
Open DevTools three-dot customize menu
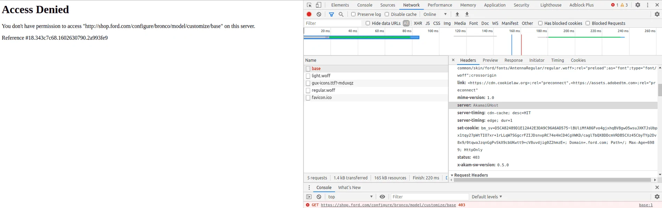pos(648,5)
